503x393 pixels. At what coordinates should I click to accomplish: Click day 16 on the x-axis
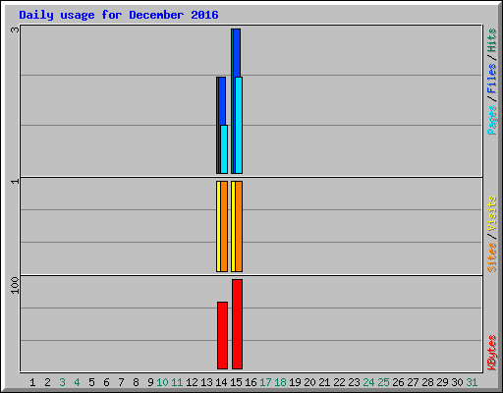pyautogui.click(x=251, y=382)
